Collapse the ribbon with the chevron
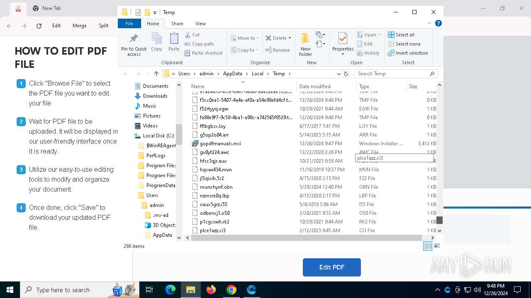 click(x=429, y=24)
